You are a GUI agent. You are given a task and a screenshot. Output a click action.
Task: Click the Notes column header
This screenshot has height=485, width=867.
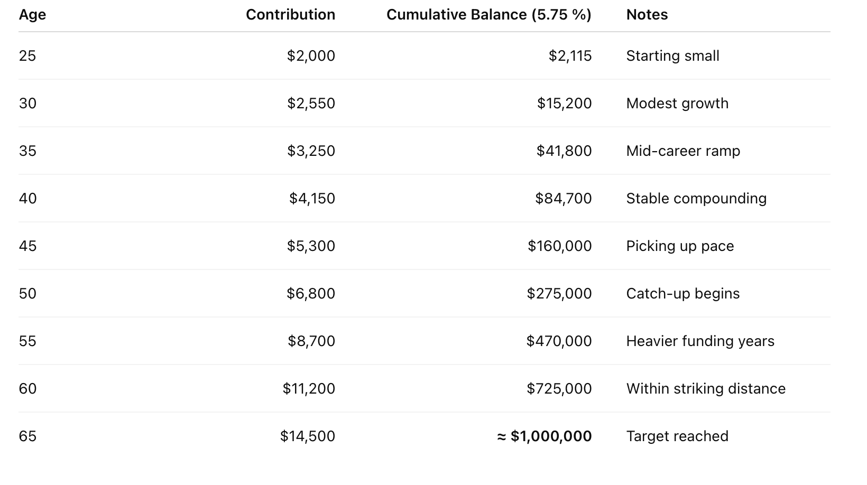pos(647,15)
